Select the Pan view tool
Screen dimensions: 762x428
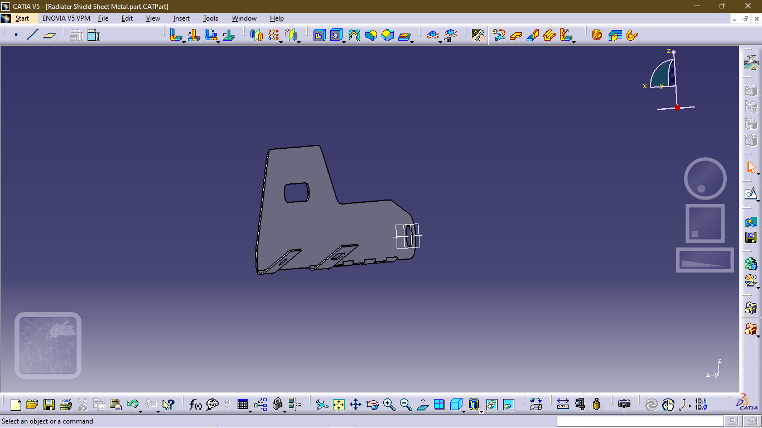(x=355, y=405)
